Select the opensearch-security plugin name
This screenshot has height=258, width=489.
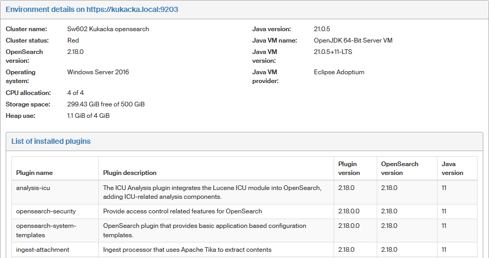click(x=46, y=211)
